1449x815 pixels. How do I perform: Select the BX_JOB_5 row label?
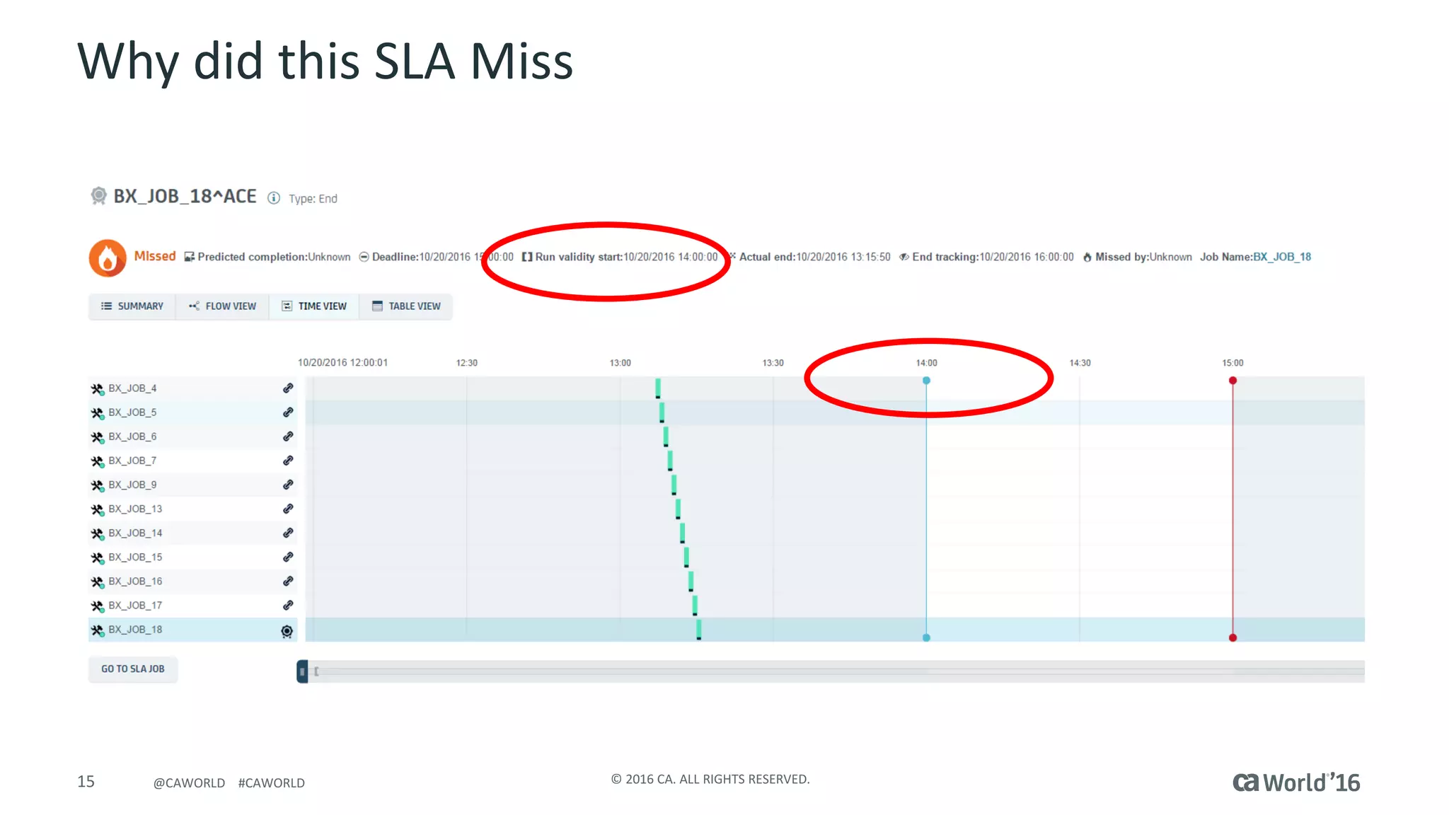point(132,412)
